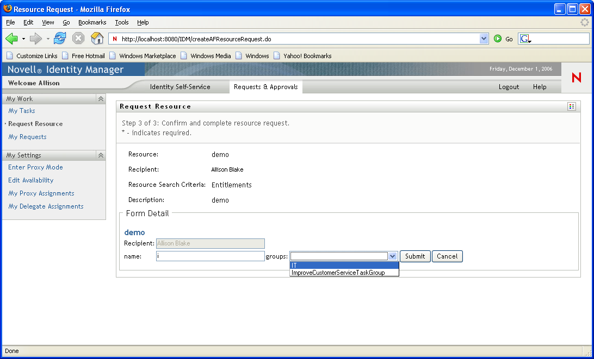Screen dimensions: 594x359
Task: Click the disabled Recipient field showing Allison Blake
Action: tap(211, 243)
